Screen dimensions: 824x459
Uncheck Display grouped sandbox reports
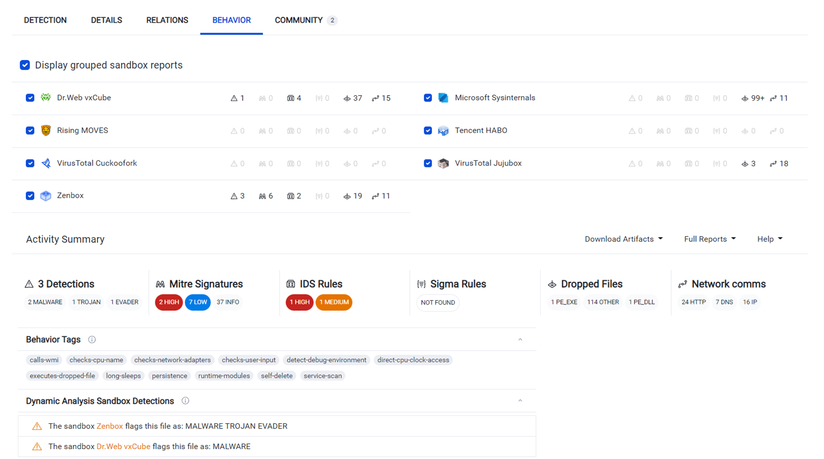point(25,65)
